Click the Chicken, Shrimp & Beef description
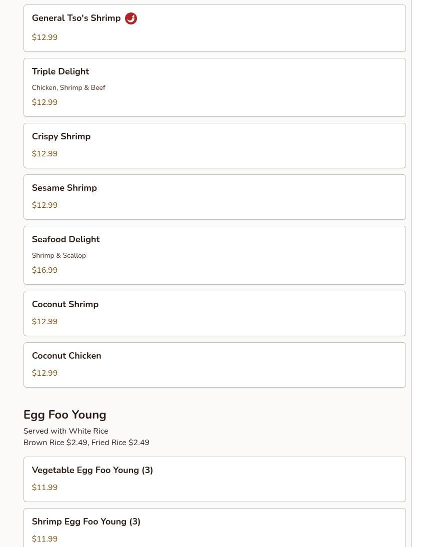Image resolution: width=422 pixels, height=547 pixels. pos(68,87)
